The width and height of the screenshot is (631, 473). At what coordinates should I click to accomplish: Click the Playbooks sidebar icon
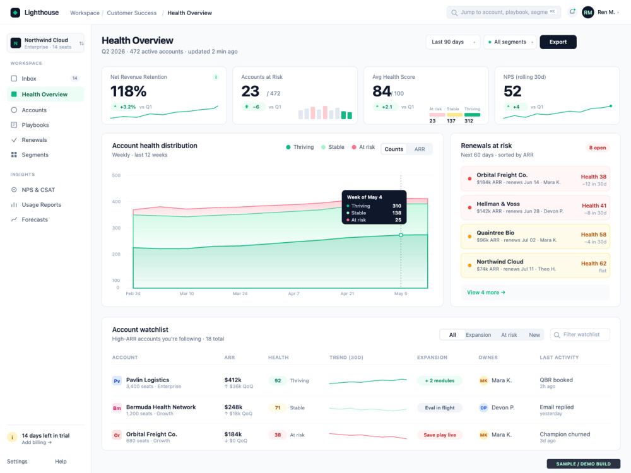click(x=14, y=125)
